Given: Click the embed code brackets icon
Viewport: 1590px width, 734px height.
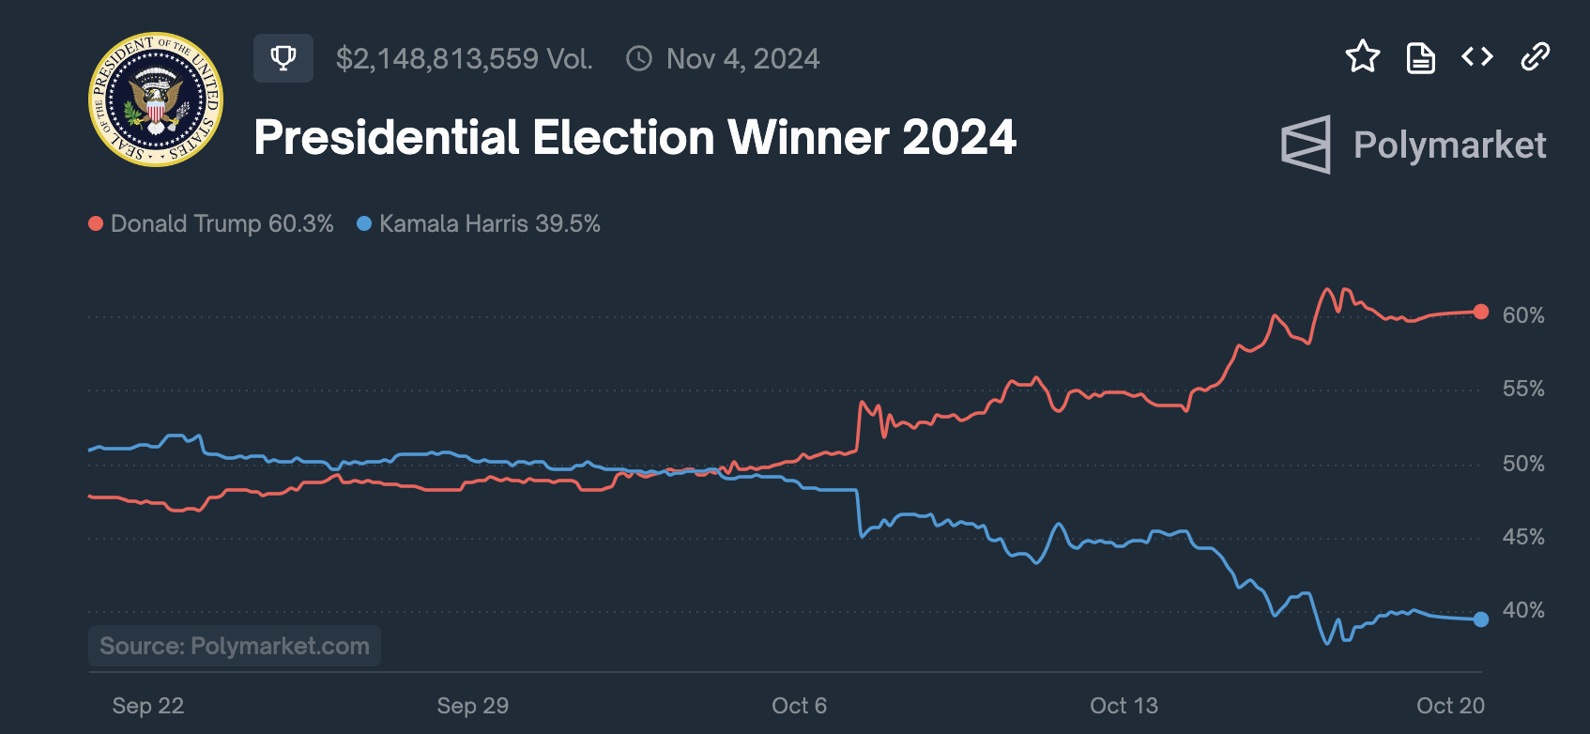Looking at the screenshot, I should click(1477, 57).
